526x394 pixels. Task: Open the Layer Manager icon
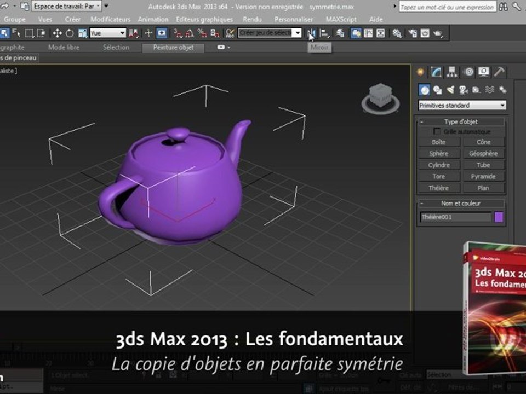(340, 33)
